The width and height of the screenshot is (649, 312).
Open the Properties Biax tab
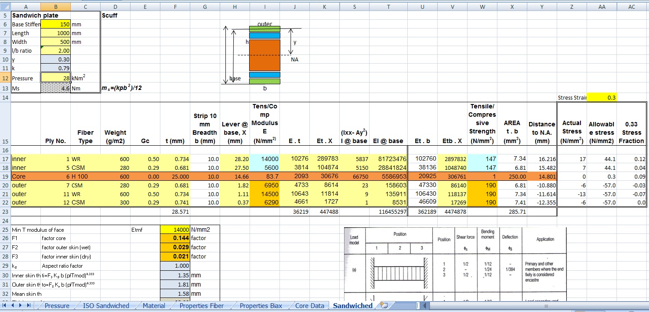tap(261, 306)
